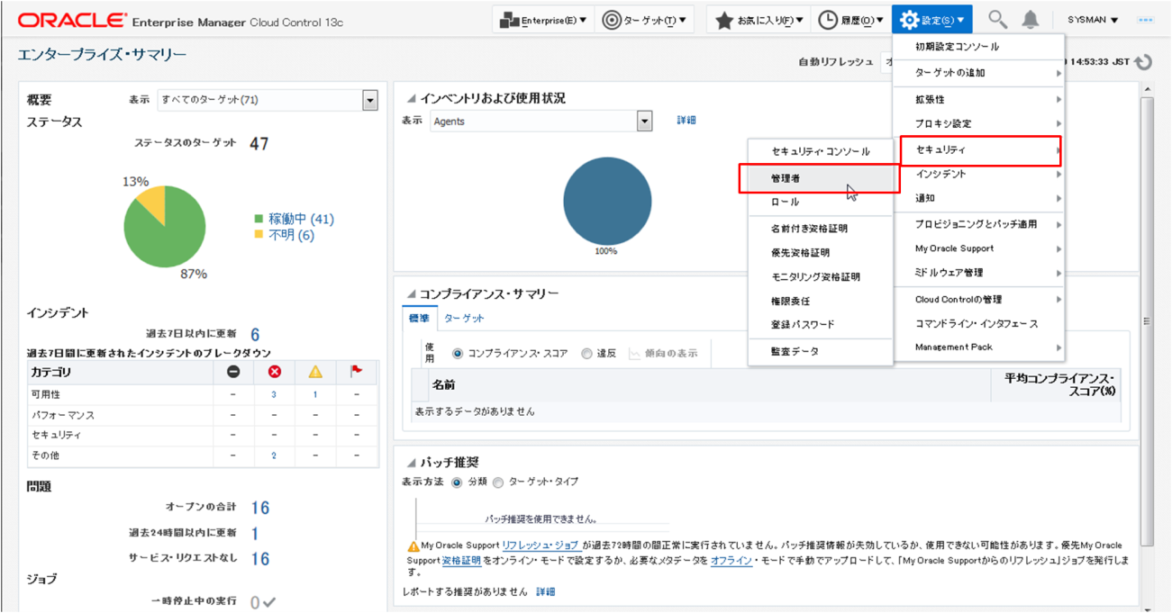
Task: Click the Enterprise menu building icon
Action: coord(510,20)
